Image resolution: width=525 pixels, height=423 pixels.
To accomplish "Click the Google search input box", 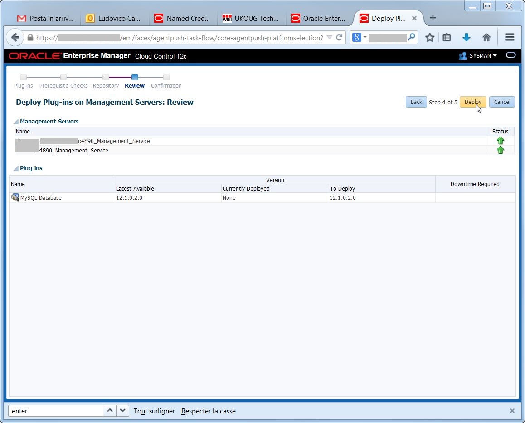I will pyautogui.click(x=388, y=38).
